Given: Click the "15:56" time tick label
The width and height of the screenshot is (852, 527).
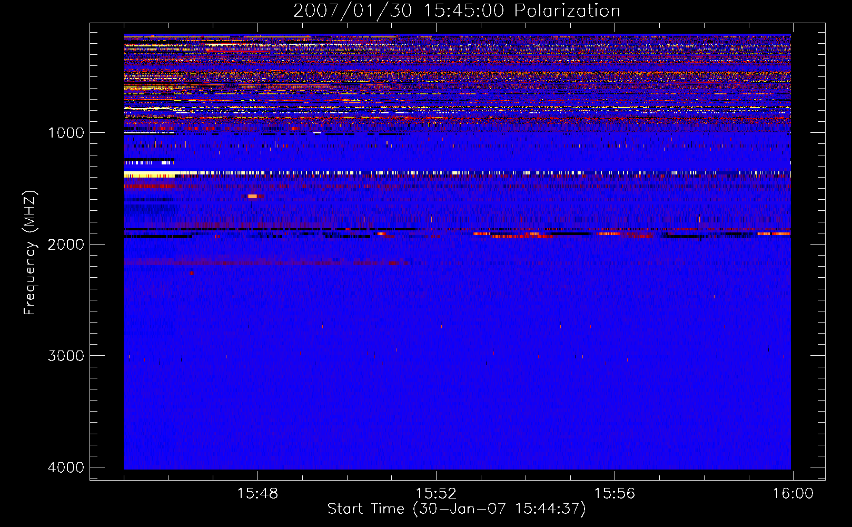Looking at the screenshot, I should coord(615,494).
